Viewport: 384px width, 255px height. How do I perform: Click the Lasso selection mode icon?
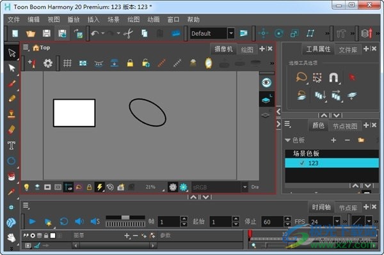pos(301,77)
